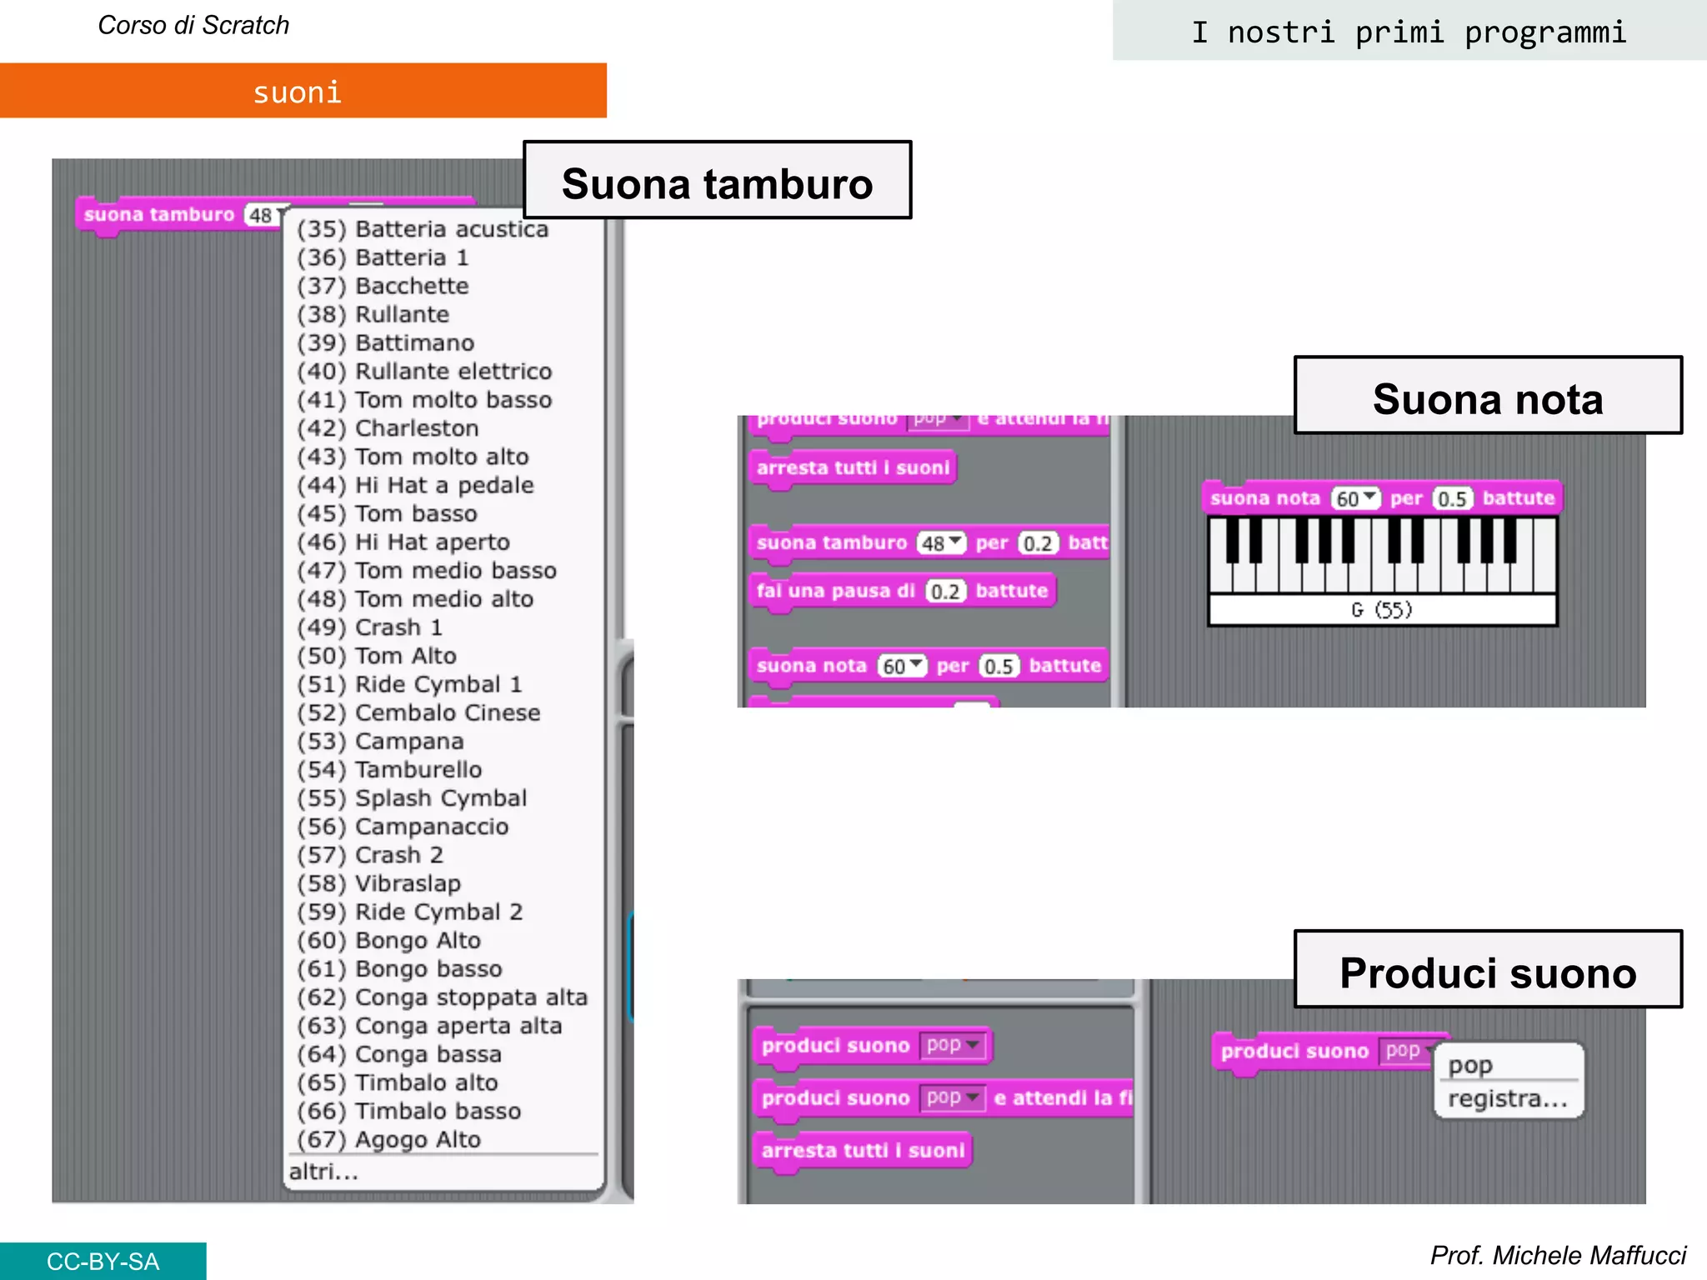Edit 0.2 beats in 'suona tamburo' block
This screenshot has width=1707, height=1280.
coord(1038,543)
